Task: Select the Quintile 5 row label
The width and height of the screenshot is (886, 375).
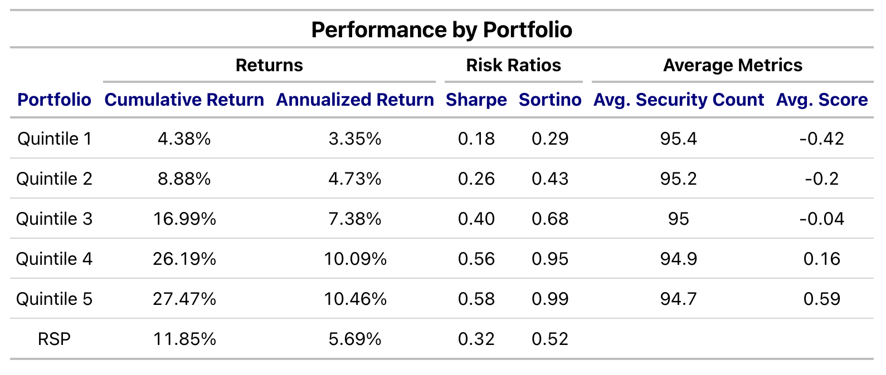Action: coord(54,299)
